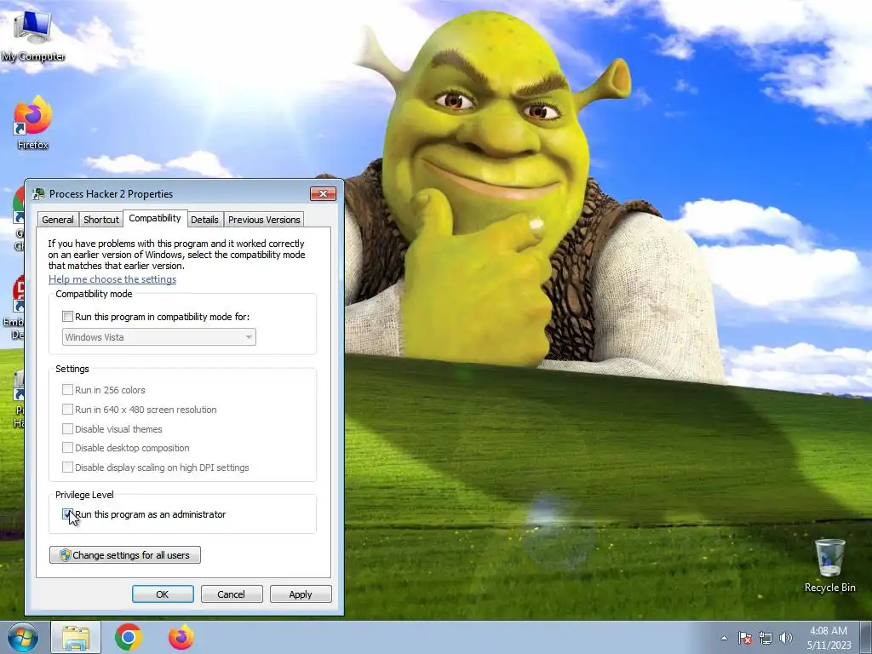Open Windows Explorer from the taskbar
Image resolution: width=872 pixels, height=654 pixels.
(x=76, y=637)
